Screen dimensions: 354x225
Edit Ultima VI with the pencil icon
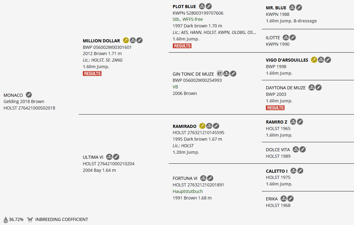[116, 157]
